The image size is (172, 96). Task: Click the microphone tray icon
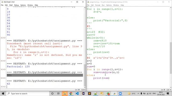(x=141, y=94)
